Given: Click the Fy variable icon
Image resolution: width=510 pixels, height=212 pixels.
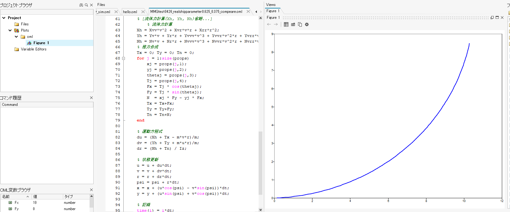Looking at the screenshot, I should pyautogui.click(x=10, y=209).
